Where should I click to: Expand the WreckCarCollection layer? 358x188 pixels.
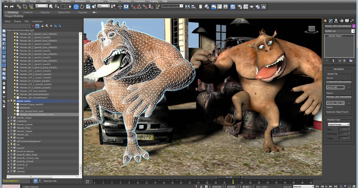pos(8,151)
